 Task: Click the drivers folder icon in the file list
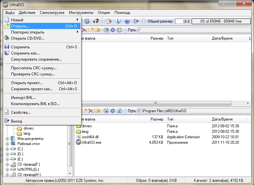[x=79, y=126]
